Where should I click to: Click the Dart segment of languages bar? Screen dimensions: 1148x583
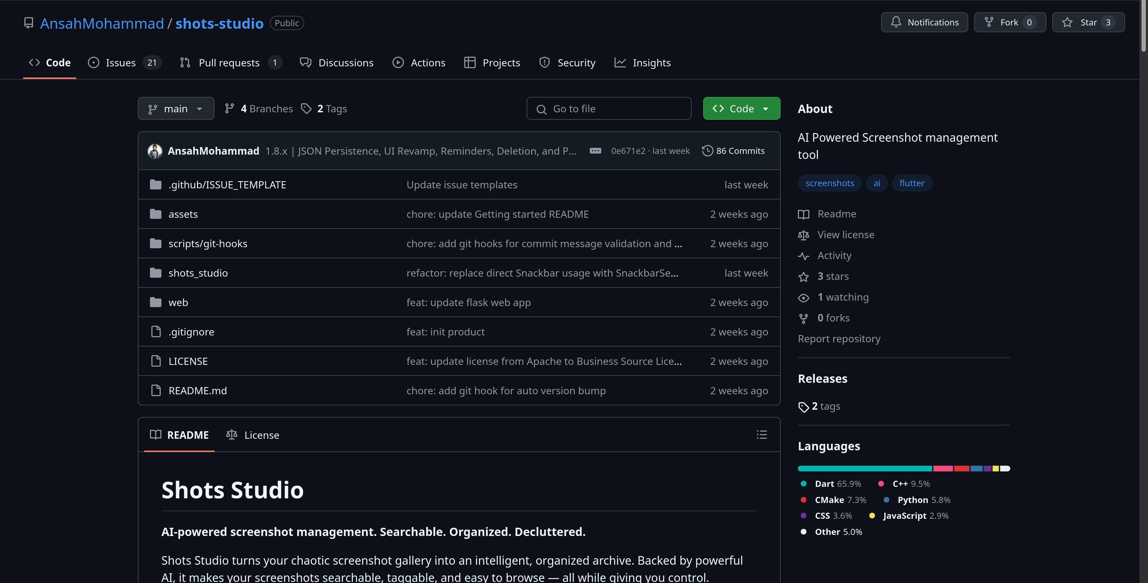click(864, 469)
